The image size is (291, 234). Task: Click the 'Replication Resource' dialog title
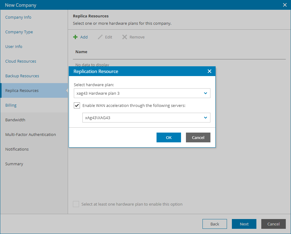[96, 71]
